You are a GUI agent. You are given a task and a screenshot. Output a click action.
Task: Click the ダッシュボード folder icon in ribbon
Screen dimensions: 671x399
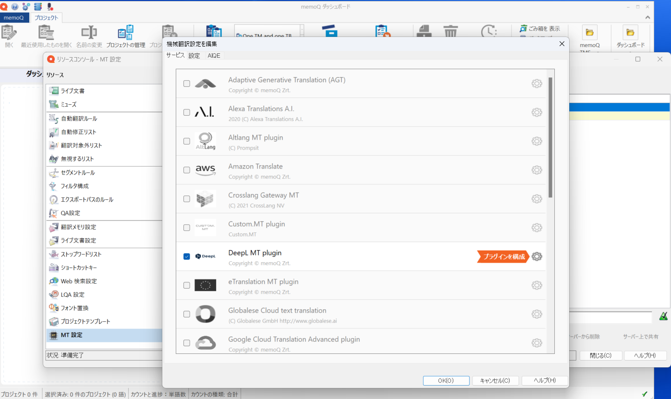pos(630,32)
